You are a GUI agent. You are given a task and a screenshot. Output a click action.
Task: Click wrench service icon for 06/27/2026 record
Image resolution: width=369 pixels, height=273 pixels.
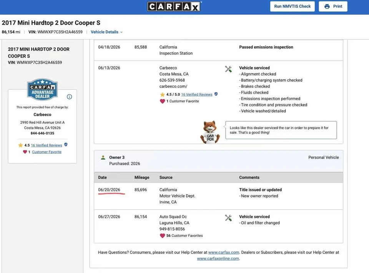tap(228, 218)
